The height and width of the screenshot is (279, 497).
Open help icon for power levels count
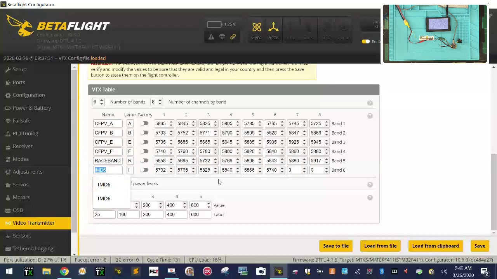coord(370,184)
